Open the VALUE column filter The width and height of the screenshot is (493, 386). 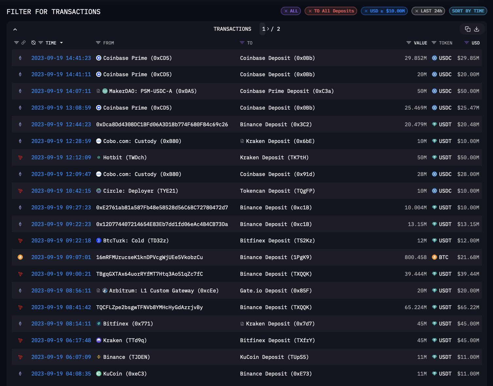point(409,43)
